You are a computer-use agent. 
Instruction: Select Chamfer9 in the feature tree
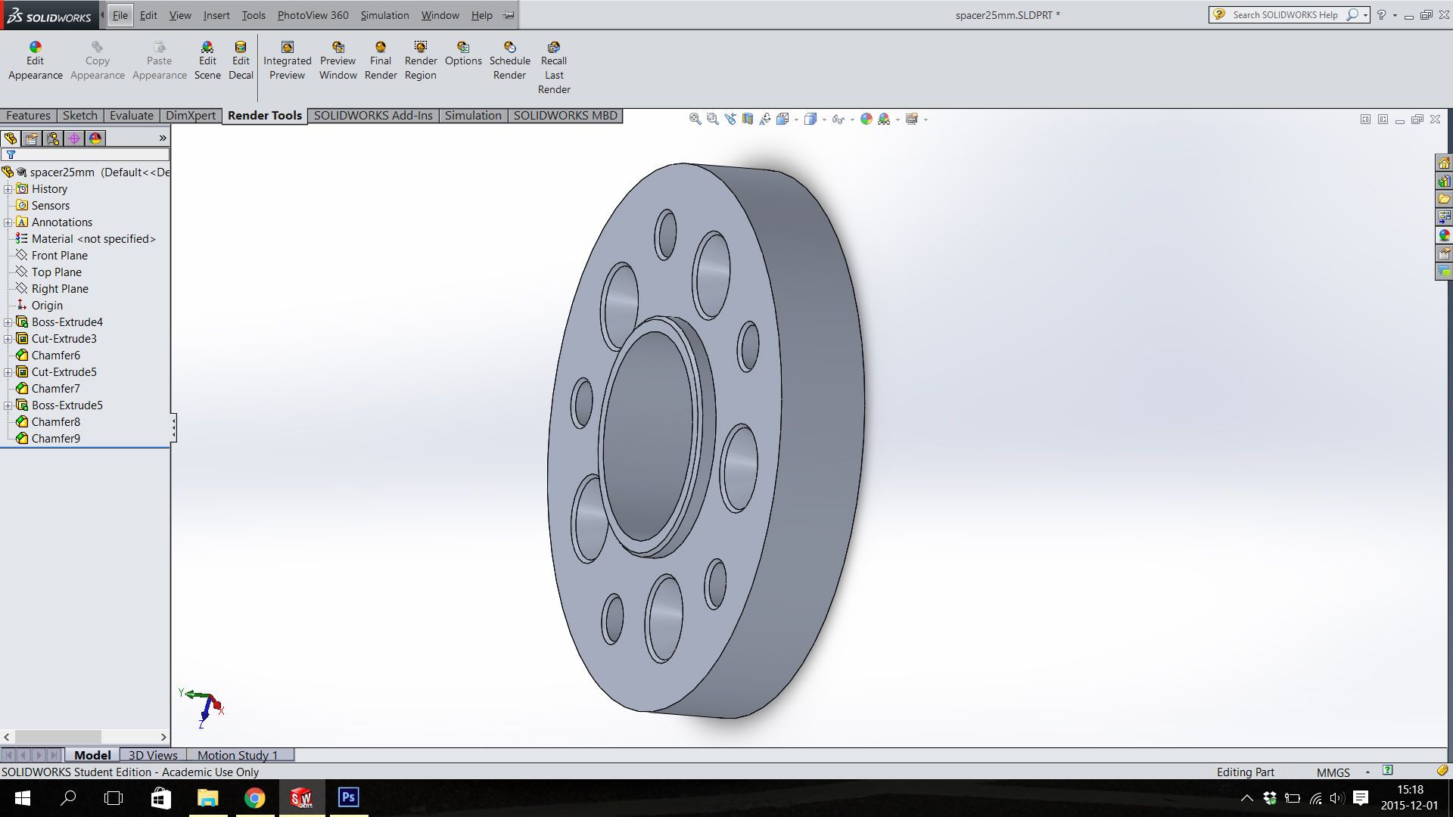pos(55,439)
